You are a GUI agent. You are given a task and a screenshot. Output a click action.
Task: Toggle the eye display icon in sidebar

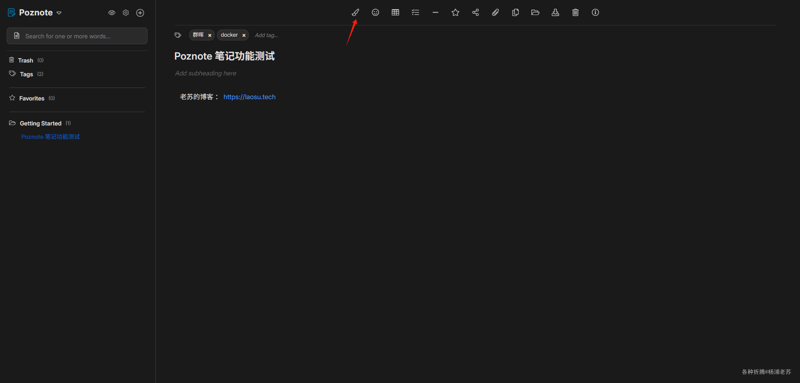112,13
